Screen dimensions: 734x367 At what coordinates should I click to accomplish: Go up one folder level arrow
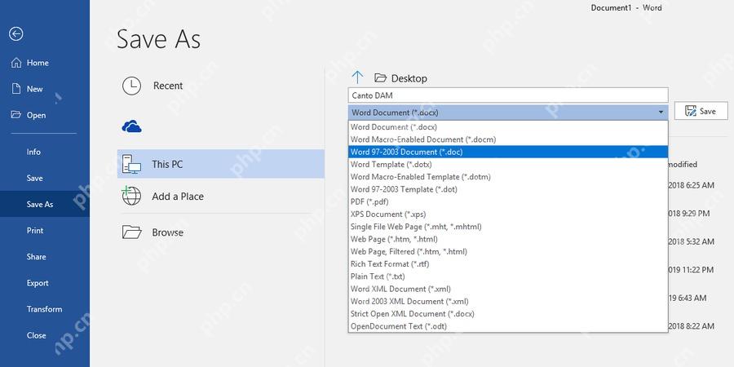coord(357,77)
